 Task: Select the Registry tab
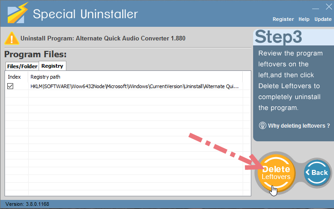(52, 66)
